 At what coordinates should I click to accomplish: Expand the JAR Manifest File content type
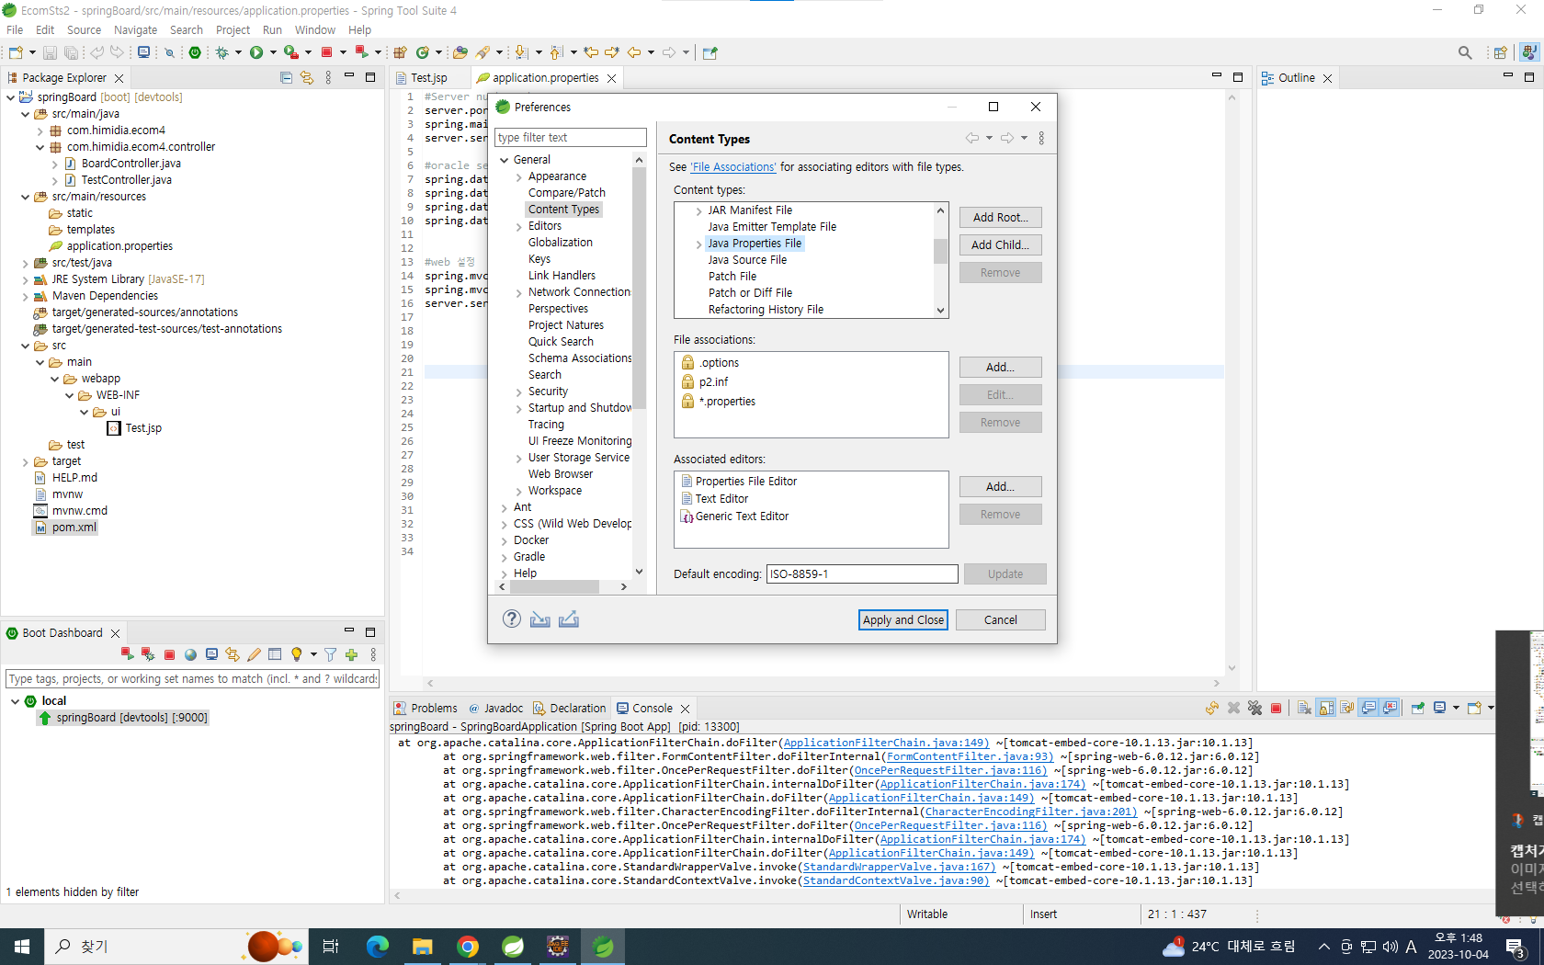coord(698,211)
